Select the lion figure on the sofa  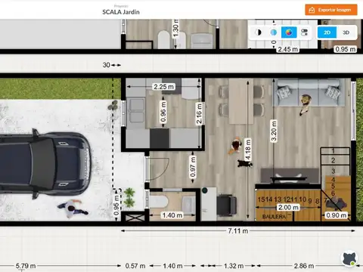[x=306, y=104]
